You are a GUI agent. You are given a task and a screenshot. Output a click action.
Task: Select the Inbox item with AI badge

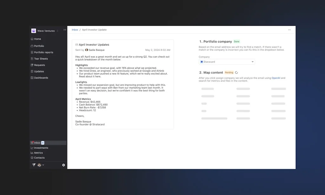coord(37,143)
